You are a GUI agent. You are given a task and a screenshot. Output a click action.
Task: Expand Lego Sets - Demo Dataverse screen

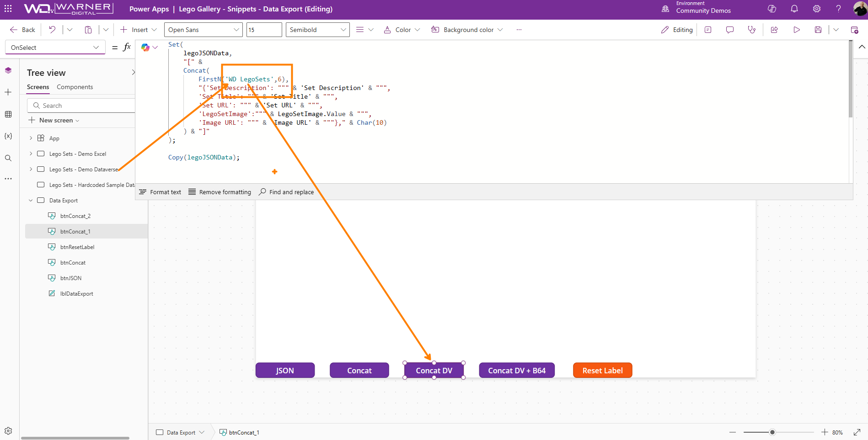click(31, 169)
